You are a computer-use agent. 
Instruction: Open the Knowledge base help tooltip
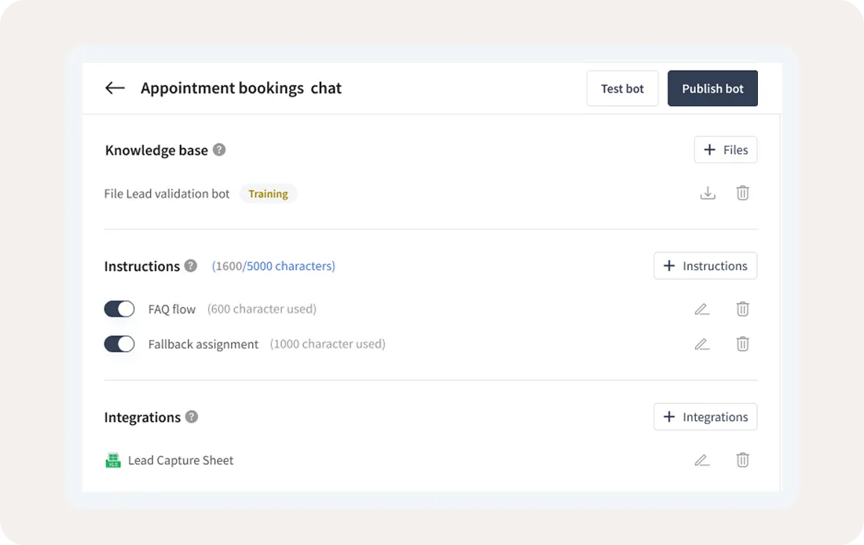(x=219, y=150)
